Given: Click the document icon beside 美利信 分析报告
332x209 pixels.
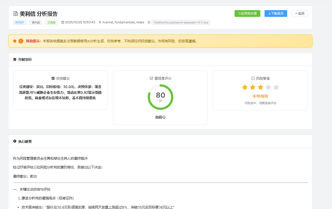Looking at the screenshot, I should [x=16, y=14].
